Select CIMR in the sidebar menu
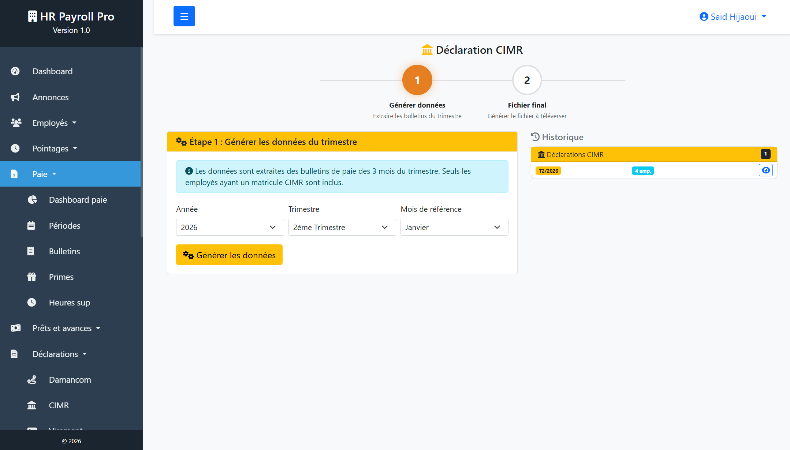790x450 pixels. tap(70, 405)
